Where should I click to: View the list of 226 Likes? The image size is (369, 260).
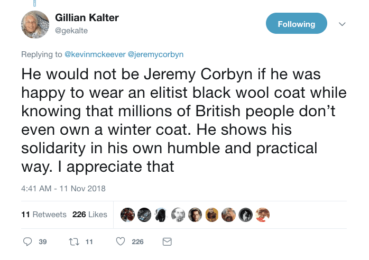click(x=90, y=215)
